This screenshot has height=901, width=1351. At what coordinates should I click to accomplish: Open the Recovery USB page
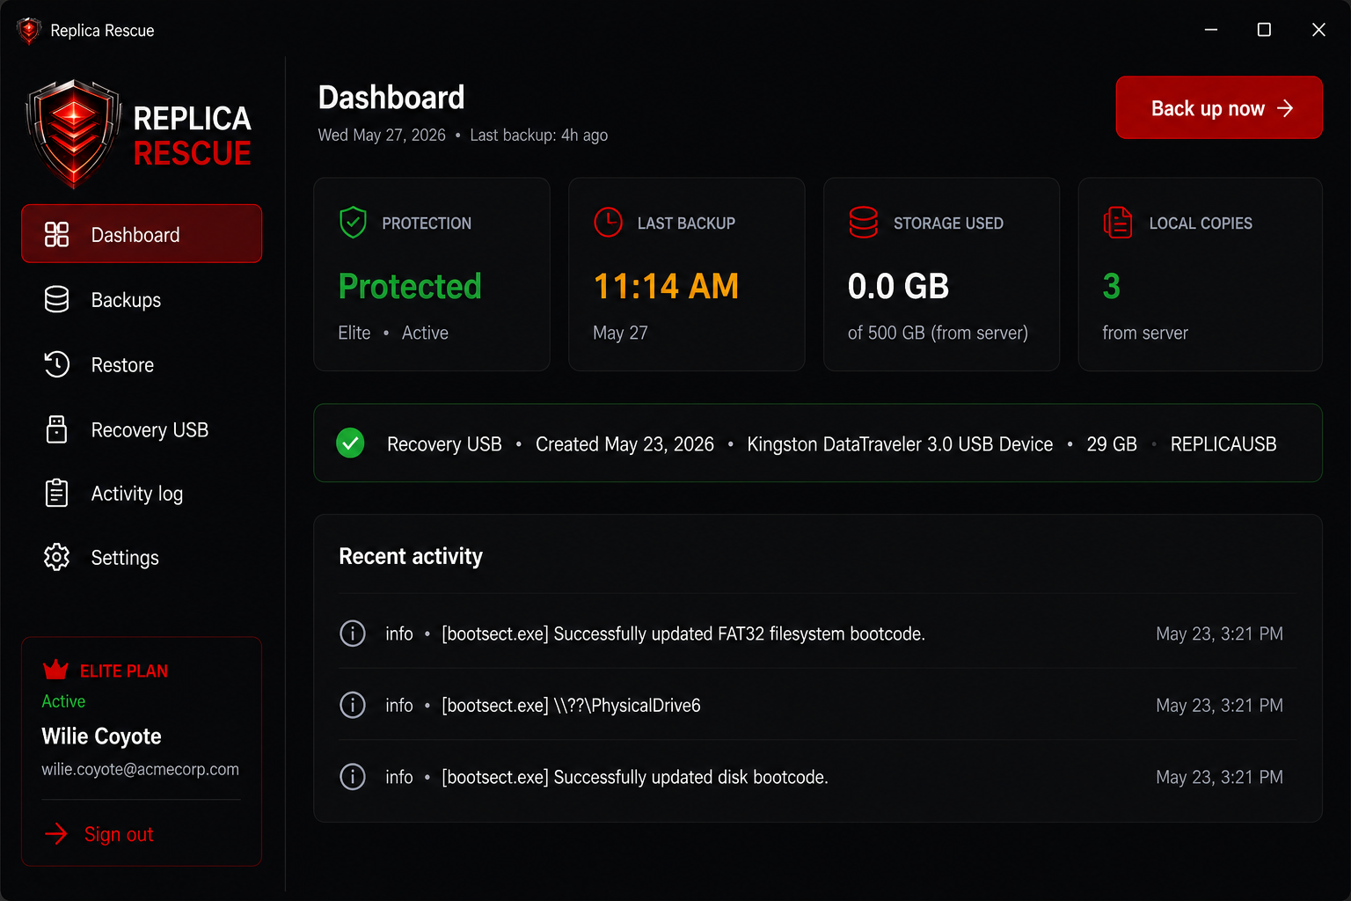tap(142, 429)
